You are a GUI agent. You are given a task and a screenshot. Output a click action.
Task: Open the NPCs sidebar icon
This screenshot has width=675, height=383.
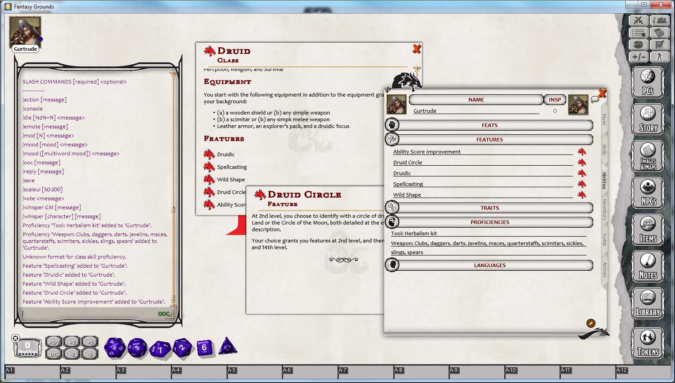[648, 193]
